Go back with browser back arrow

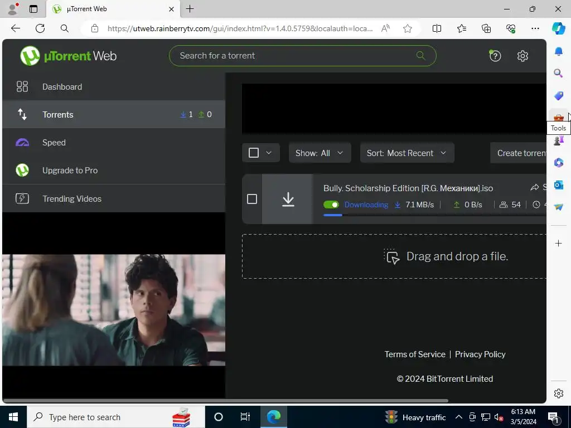point(15,28)
